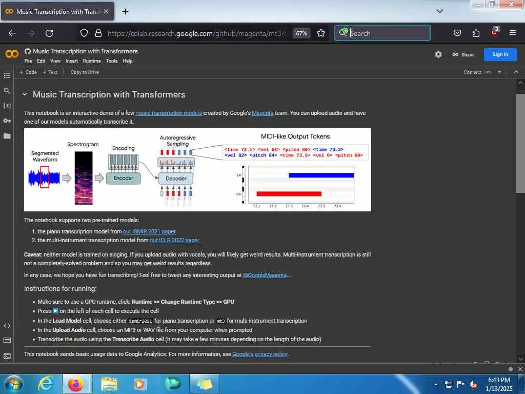This screenshot has width=525, height=394.
Task: Open the tracking protection shield icon
Action: coord(84,33)
